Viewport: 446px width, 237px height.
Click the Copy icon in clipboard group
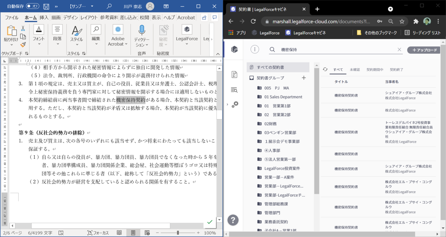point(23,36)
